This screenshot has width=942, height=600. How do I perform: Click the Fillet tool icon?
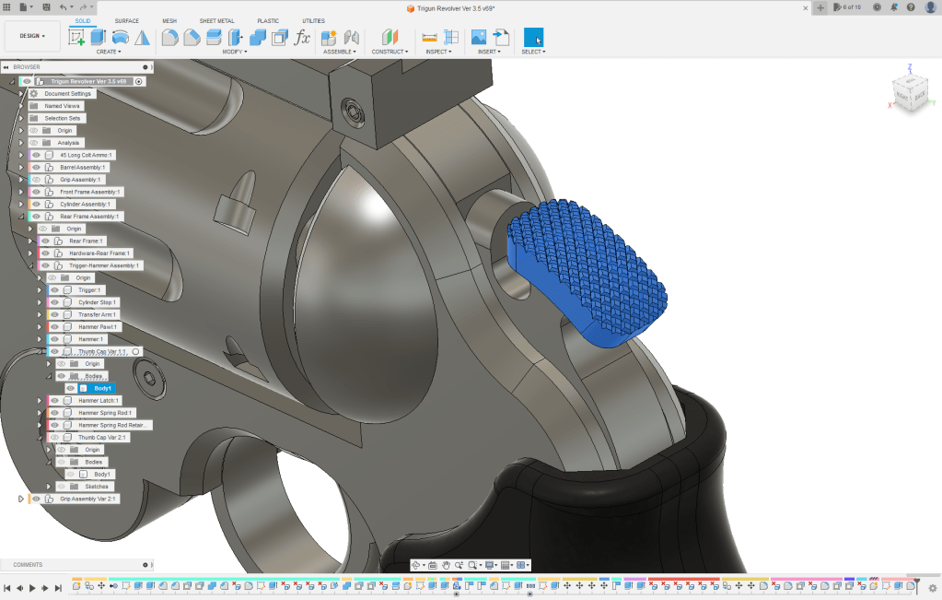(x=169, y=38)
